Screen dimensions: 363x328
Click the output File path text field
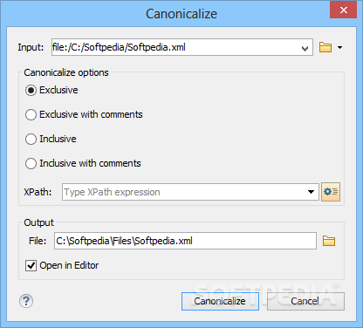(185, 241)
